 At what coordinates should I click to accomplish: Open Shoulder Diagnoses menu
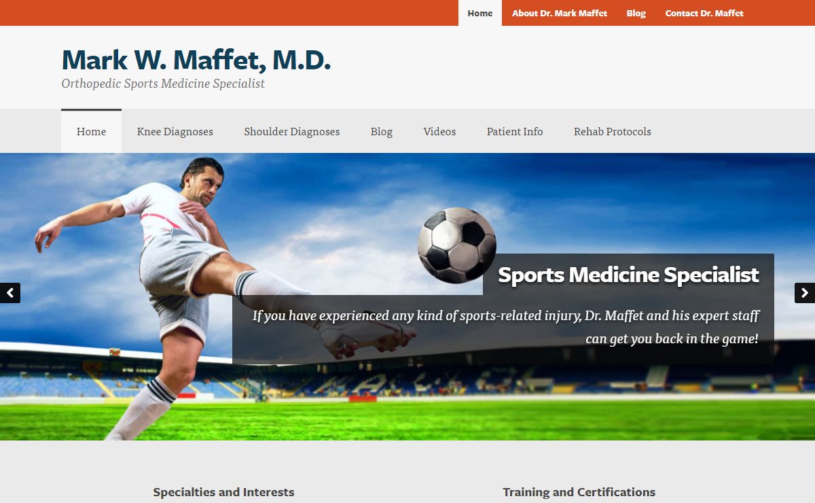292,131
